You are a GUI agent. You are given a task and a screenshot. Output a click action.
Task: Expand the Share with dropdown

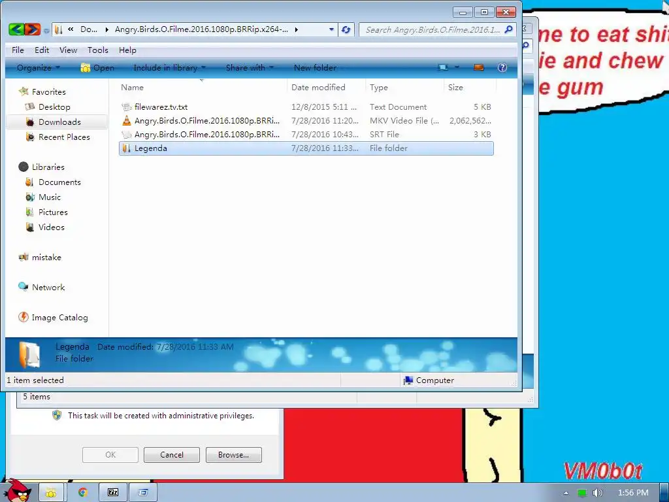249,67
